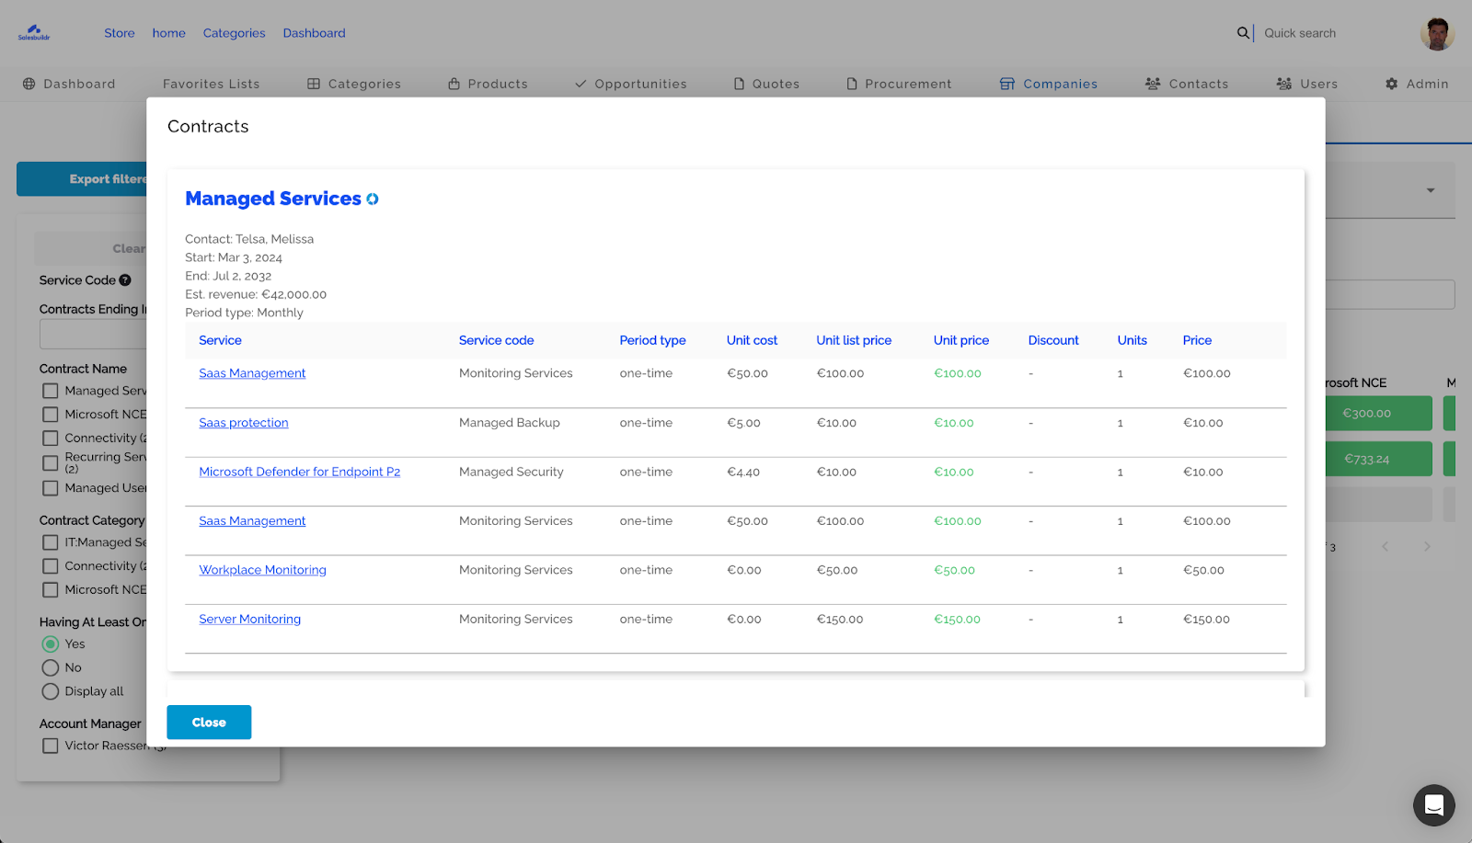The width and height of the screenshot is (1472, 843).
Task: Toggle IT:Managed Services category checkbox
Action: [x=51, y=542]
